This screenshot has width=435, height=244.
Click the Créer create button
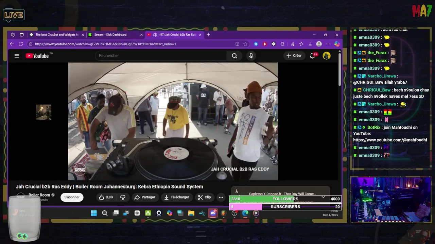(294, 56)
